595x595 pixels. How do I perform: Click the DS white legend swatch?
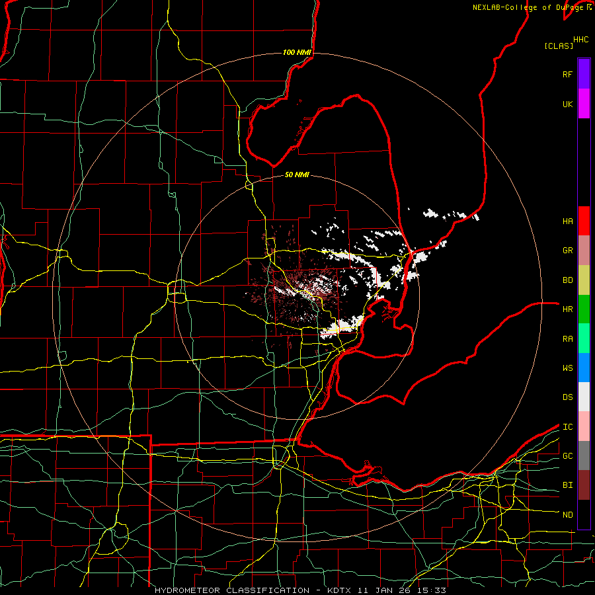584,397
